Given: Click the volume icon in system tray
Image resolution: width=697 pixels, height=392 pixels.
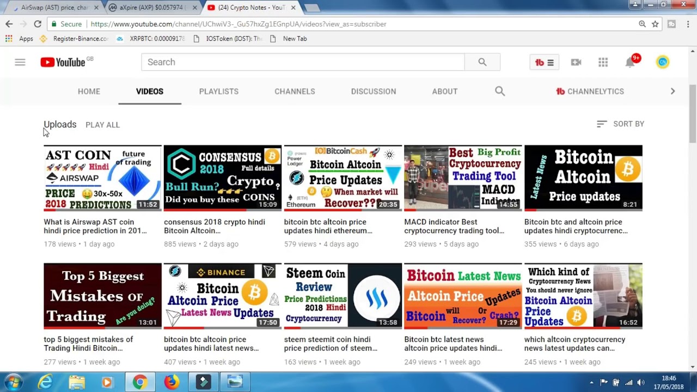Looking at the screenshot, I should point(641,382).
